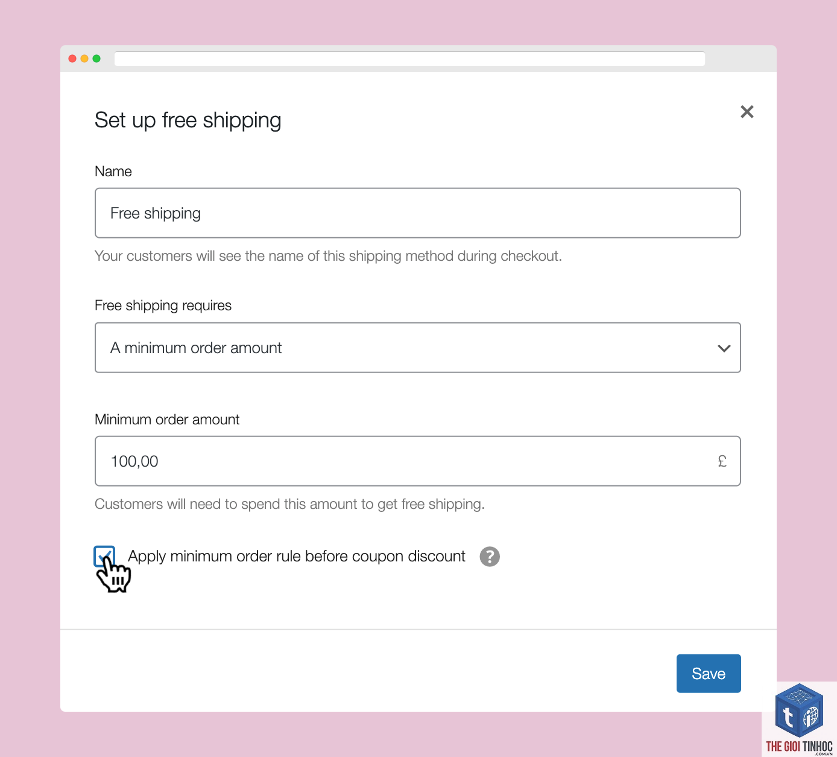The image size is (837, 757).
Task: Close the free shipping dialog with X
Action: [x=747, y=112]
